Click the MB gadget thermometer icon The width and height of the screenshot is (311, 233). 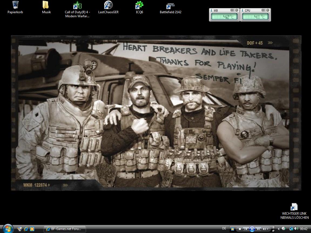click(211, 10)
